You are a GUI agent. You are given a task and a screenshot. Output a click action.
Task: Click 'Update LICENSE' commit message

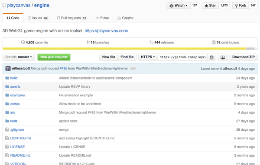coord(72,147)
